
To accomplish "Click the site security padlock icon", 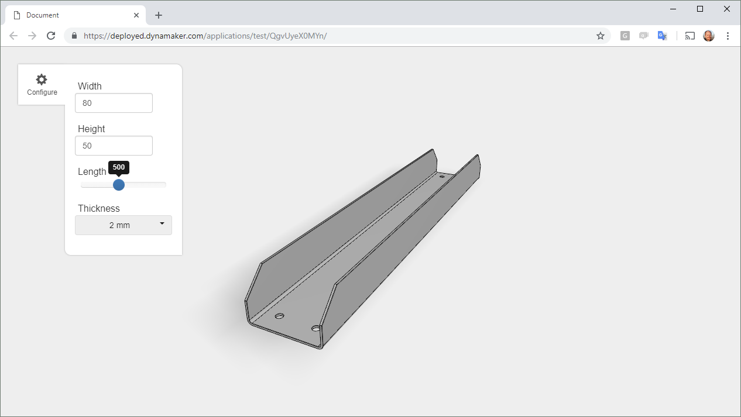I will click(x=74, y=36).
